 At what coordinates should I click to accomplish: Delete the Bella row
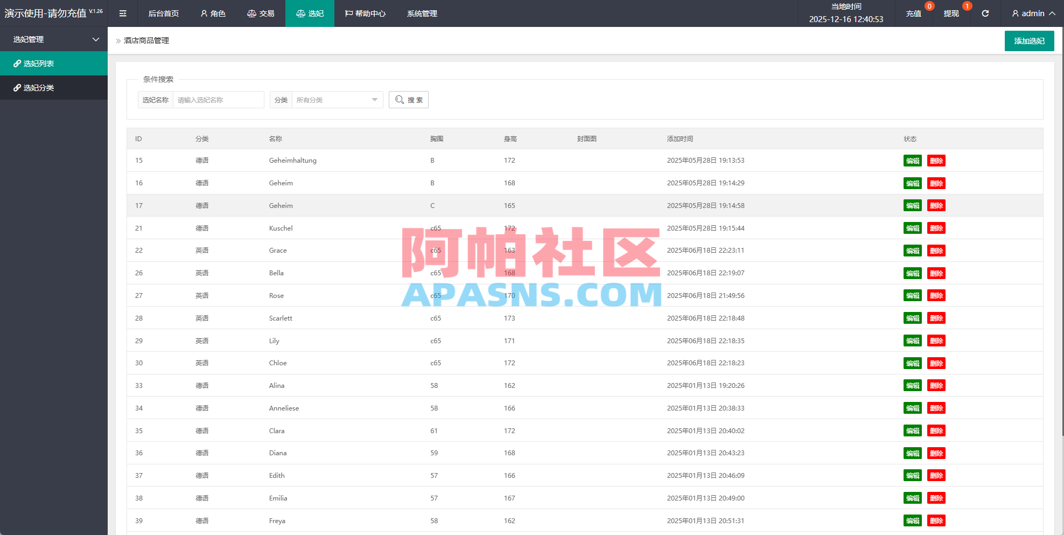936,273
